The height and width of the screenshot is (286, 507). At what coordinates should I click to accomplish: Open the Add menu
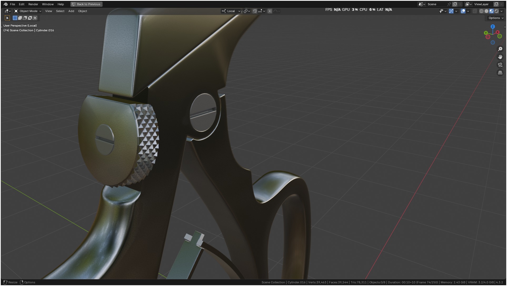71,11
